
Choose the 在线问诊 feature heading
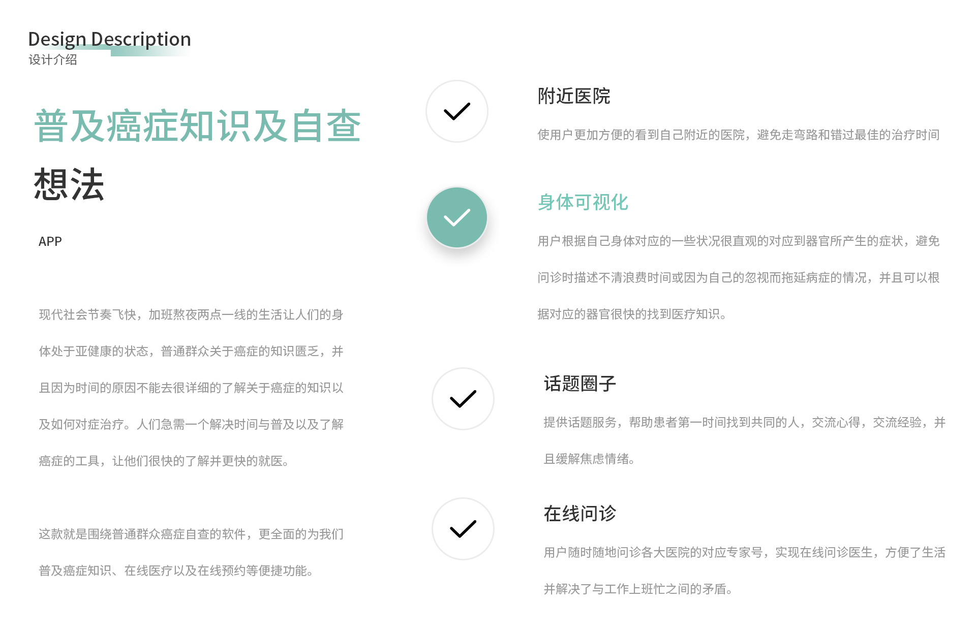pyautogui.click(x=579, y=514)
